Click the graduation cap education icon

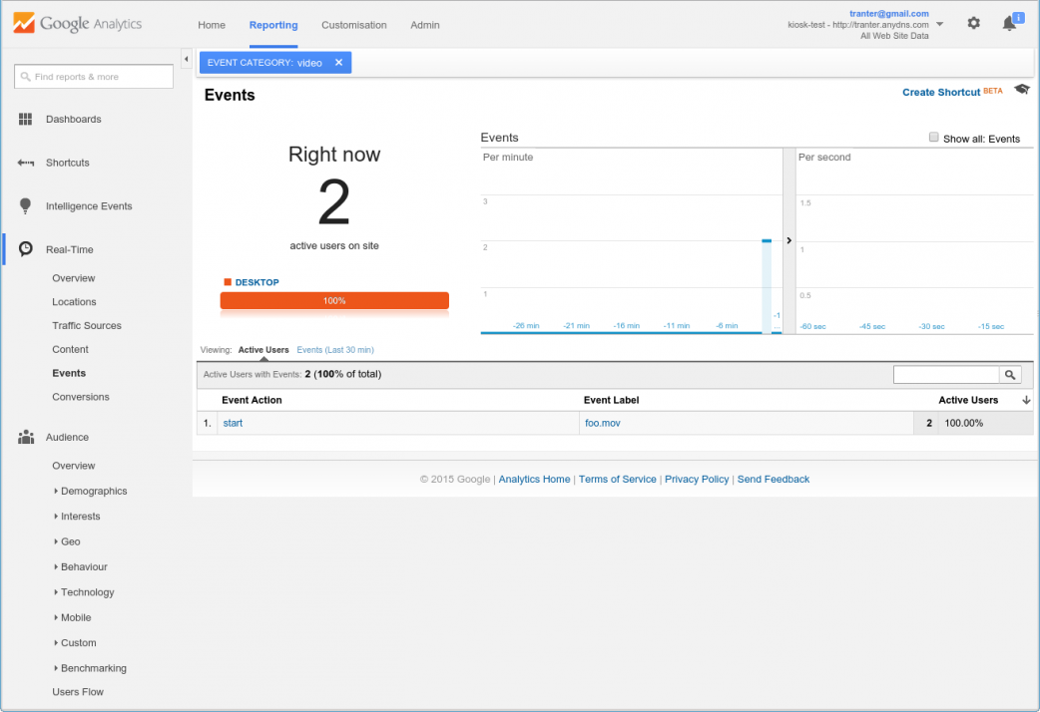[x=1021, y=90]
